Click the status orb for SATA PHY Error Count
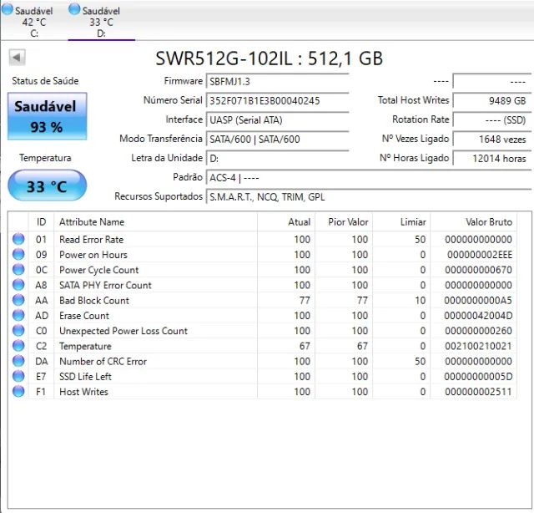This screenshot has height=513, width=534. 18,284
